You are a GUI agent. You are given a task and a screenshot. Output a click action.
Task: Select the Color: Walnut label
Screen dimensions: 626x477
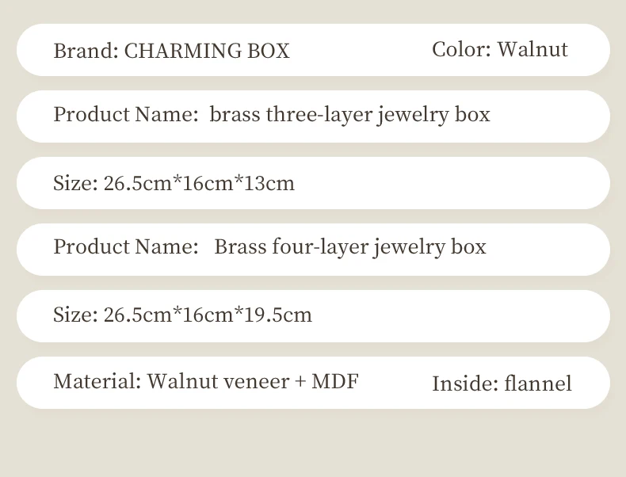[x=500, y=49]
